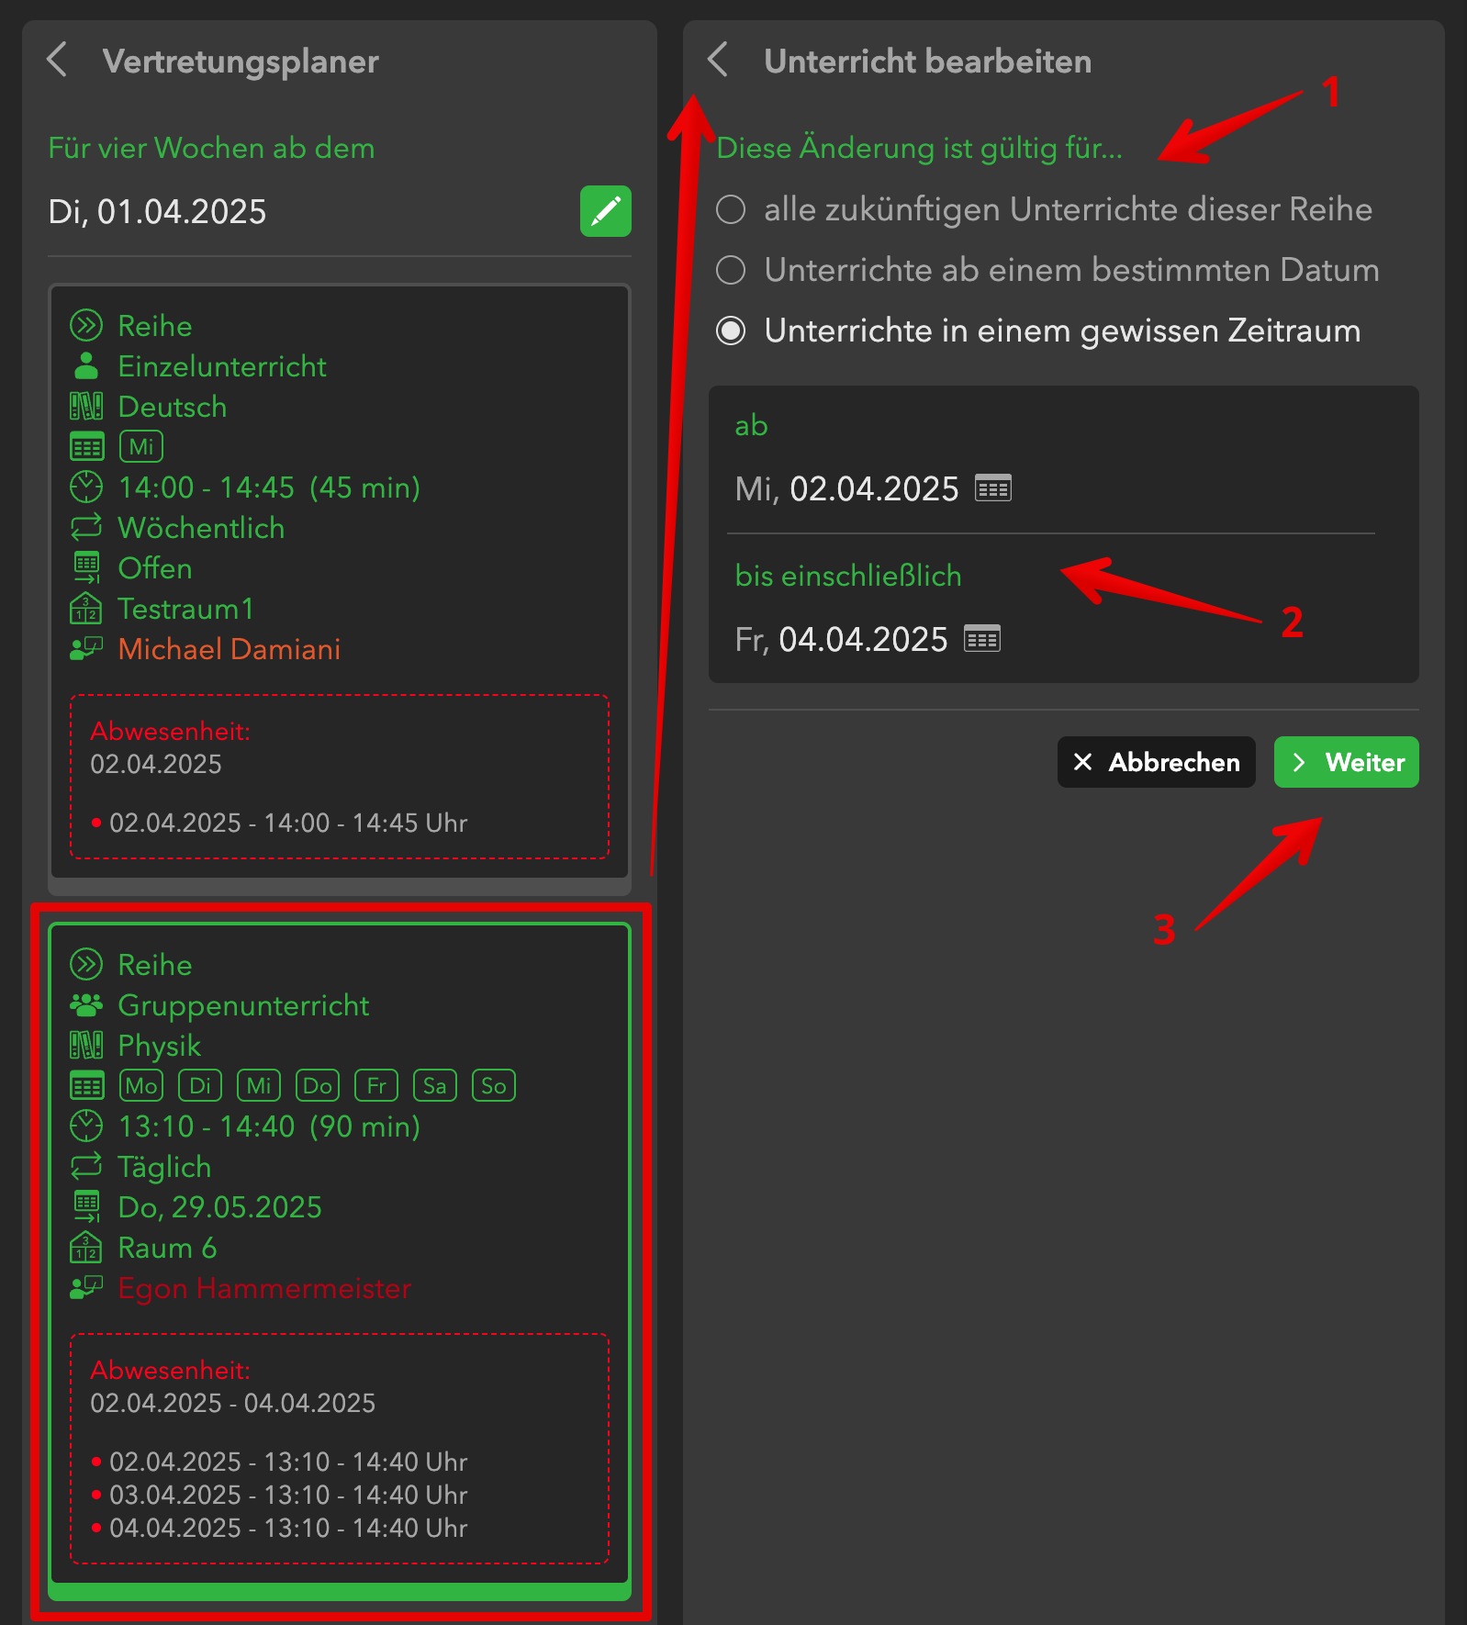Image resolution: width=1467 pixels, height=1625 pixels.
Task: Click the green pencil edit date icon
Action: pyautogui.click(x=605, y=211)
